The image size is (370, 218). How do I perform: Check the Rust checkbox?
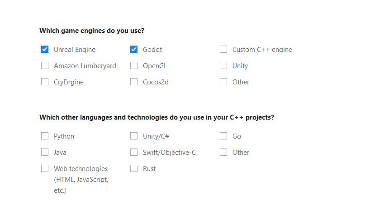pos(134,169)
